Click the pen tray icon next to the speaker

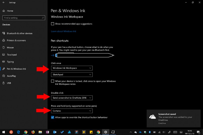[x=169, y=132]
